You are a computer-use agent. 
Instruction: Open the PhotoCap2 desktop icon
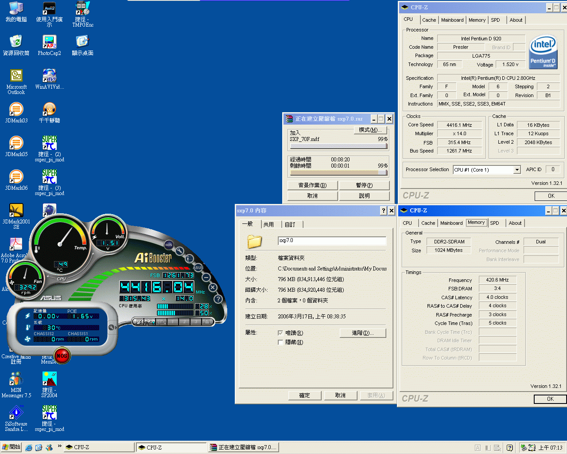pos(49,45)
